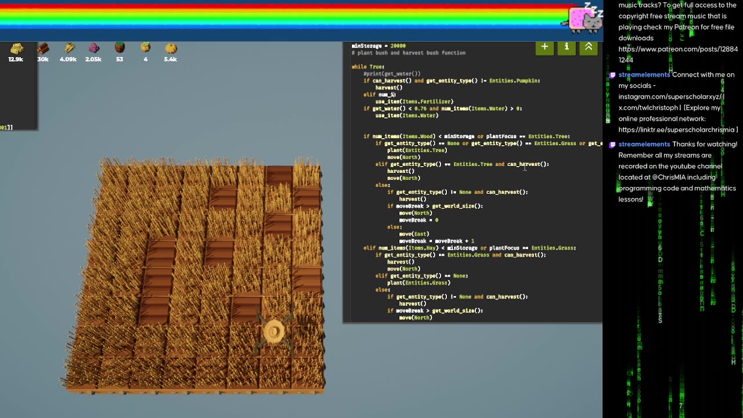Place cursor on 'elif num_i' line
Image resolution: width=743 pixels, height=418 pixels.
point(380,95)
